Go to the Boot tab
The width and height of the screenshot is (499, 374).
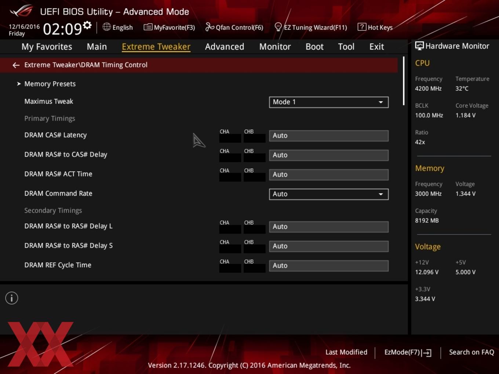point(314,47)
